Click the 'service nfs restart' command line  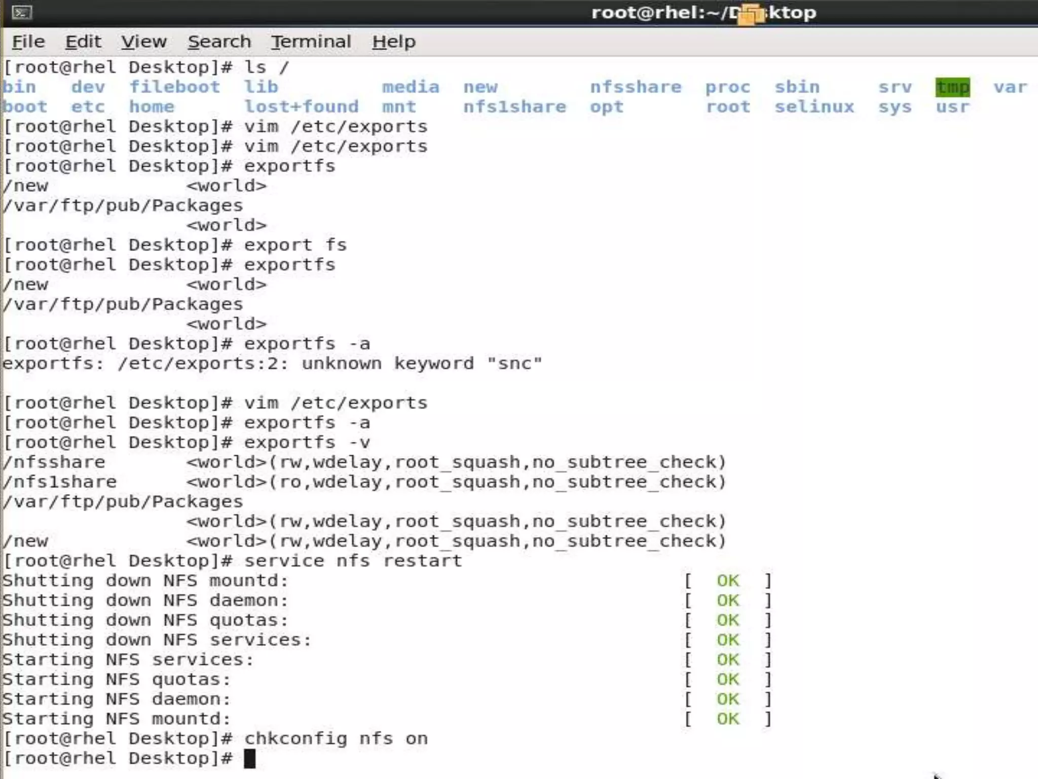[x=353, y=561]
